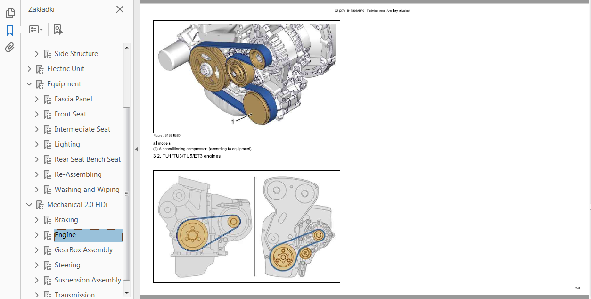Click the bookmarks scrollbar down arrow
Image resolution: width=591 pixels, height=299 pixels.
126,293
